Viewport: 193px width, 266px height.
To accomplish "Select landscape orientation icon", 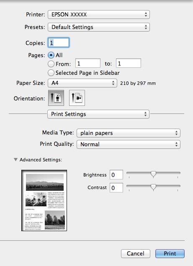I will point(77,98).
